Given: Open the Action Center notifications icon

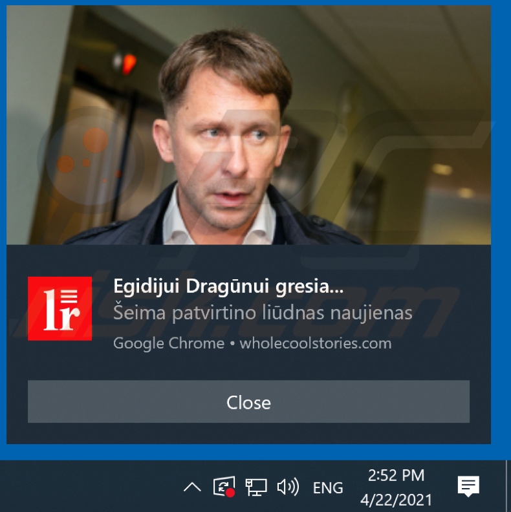Looking at the screenshot, I should tap(468, 487).
